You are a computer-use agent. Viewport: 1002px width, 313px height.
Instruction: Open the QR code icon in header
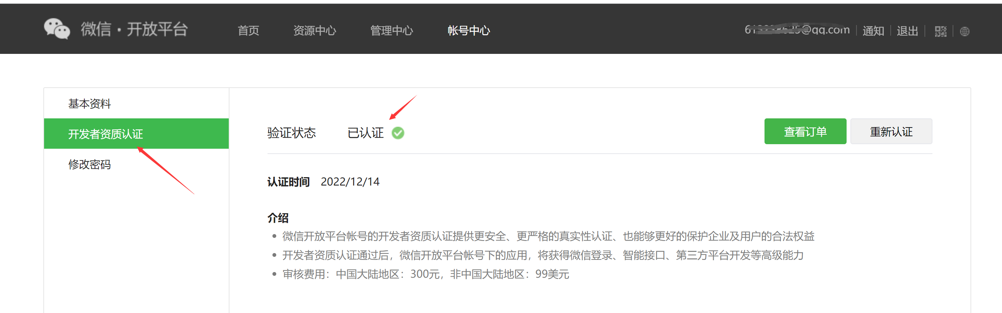(940, 31)
